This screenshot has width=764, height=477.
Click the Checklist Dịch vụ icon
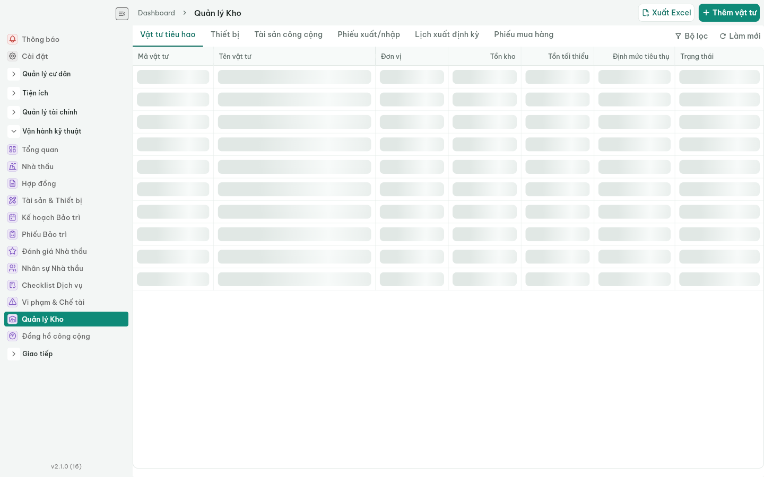[x=13, y=285]
